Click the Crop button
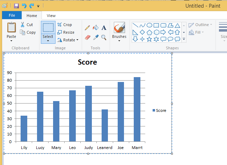Image resolution: width=227 pixels, height=165 pixels. [x=65, y=25]
